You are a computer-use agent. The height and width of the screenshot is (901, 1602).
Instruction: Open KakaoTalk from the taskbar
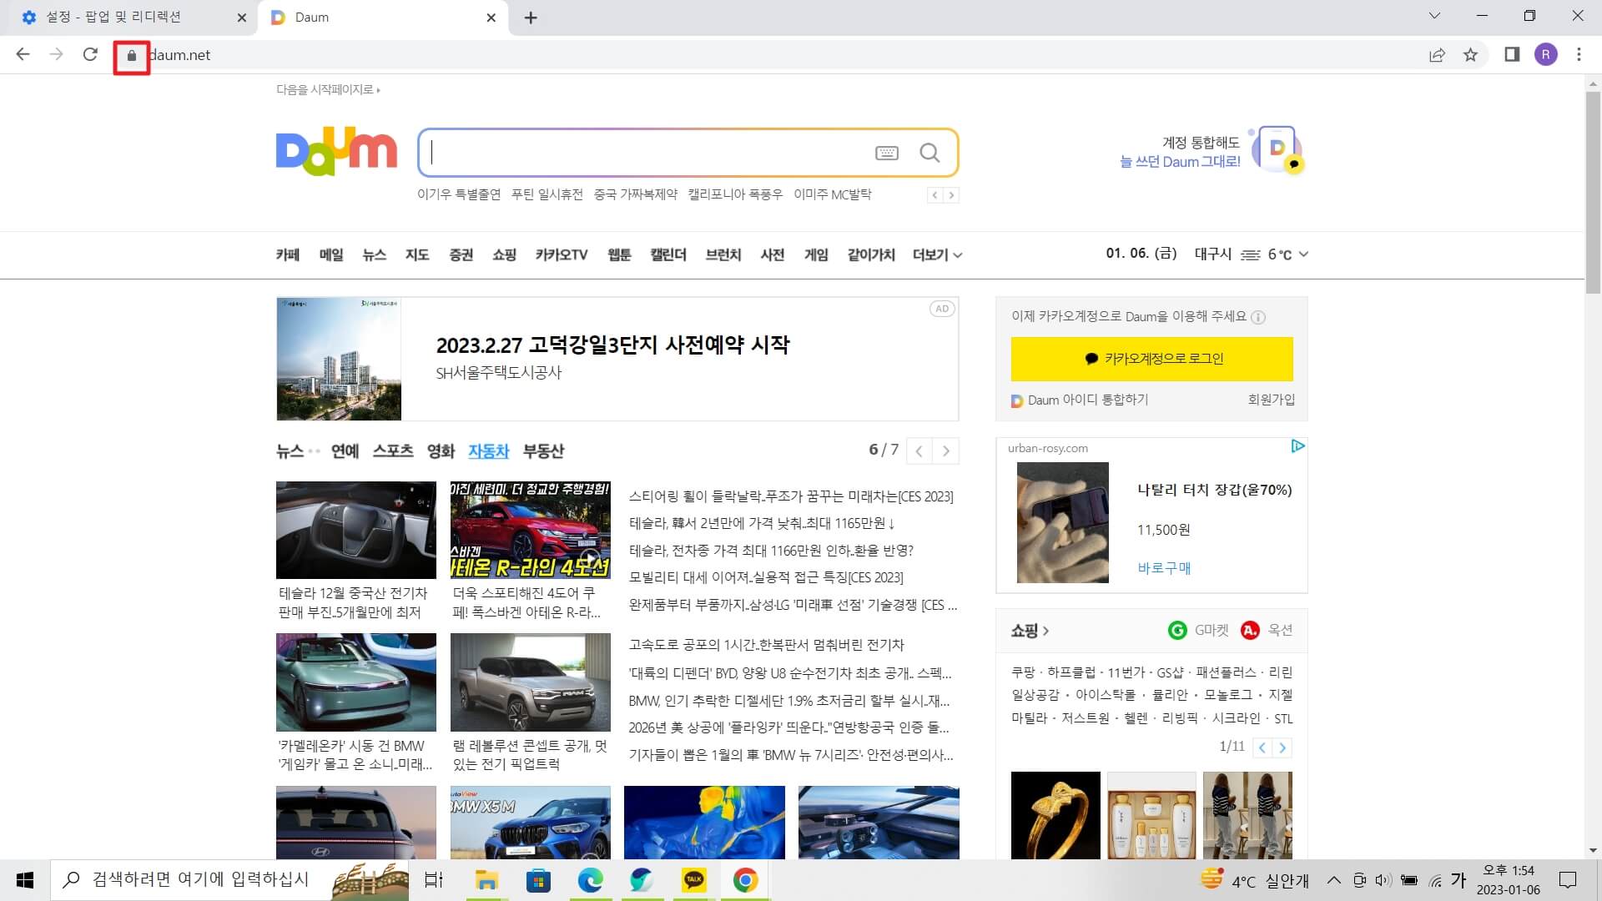[693, 879]
